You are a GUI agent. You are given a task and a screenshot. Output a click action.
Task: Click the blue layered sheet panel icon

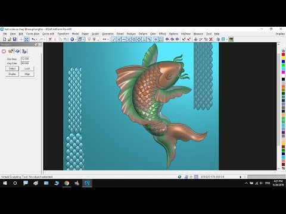pos(17,51)
